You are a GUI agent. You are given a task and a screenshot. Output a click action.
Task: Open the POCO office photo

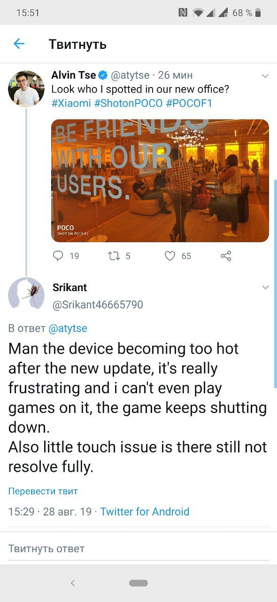160,181
